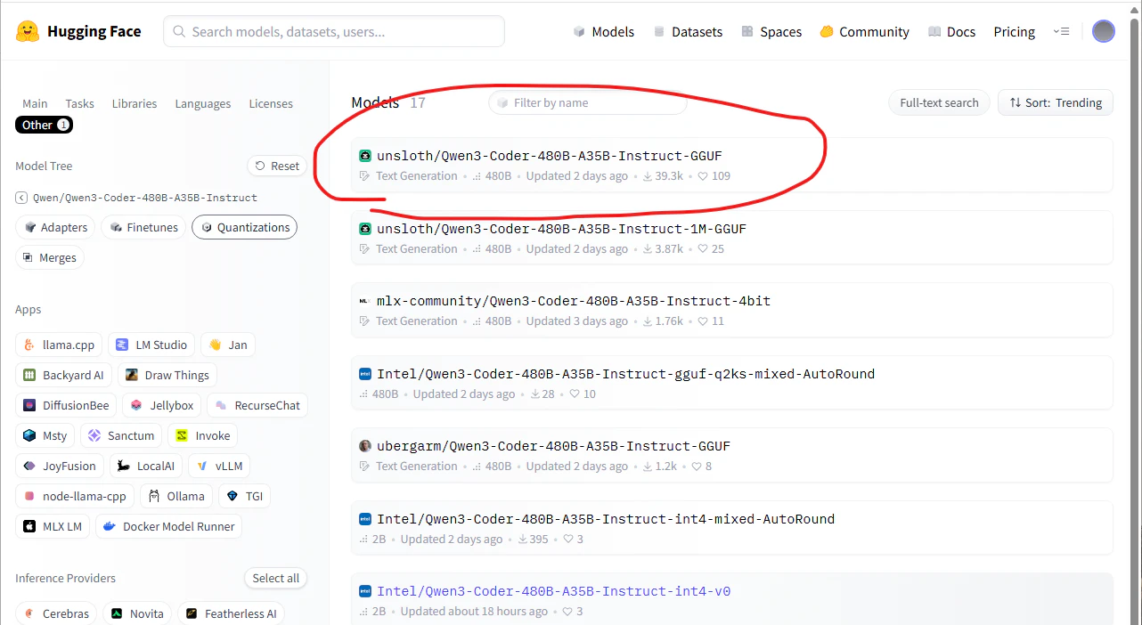Filter by node-llama-cpp app
Image resolution: width=1142 pixels, height=625 pixels.
75,496
